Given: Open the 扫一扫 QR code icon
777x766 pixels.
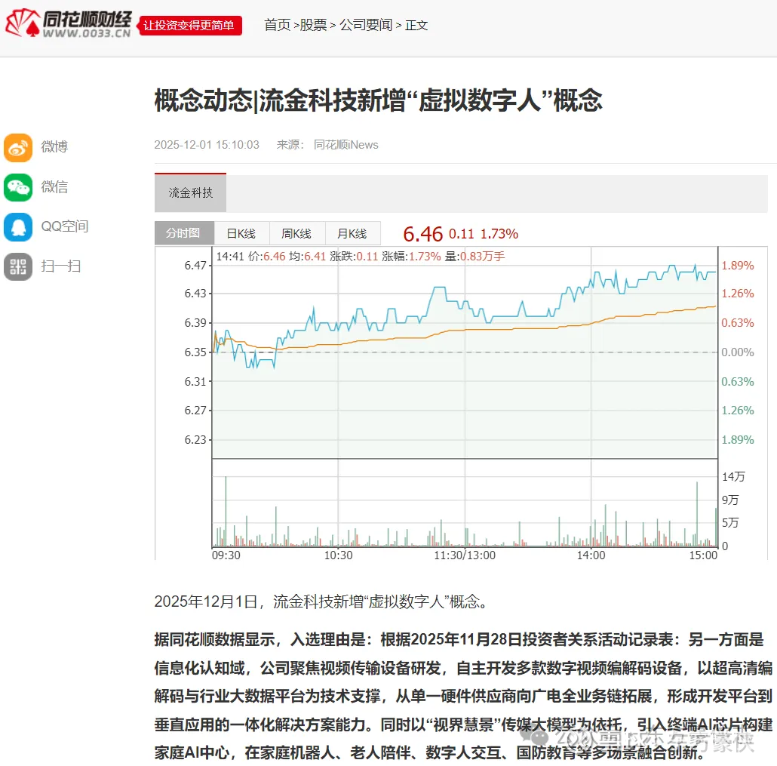Looking at the screenshot, I should (x=18, y=266).
